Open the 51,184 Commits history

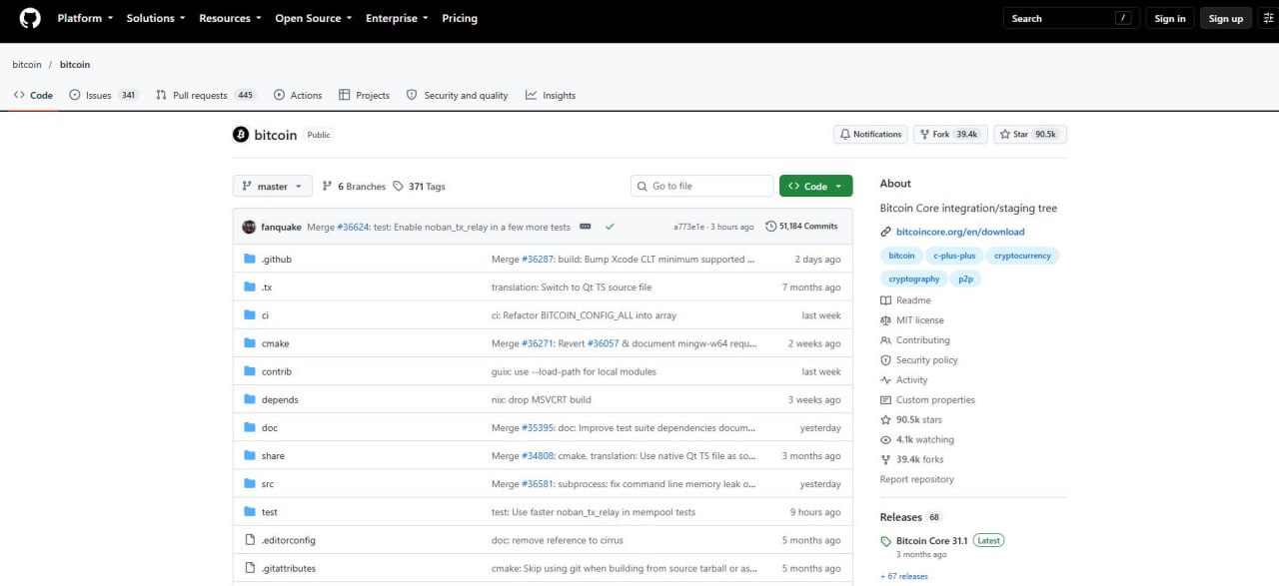click(801, 227)
